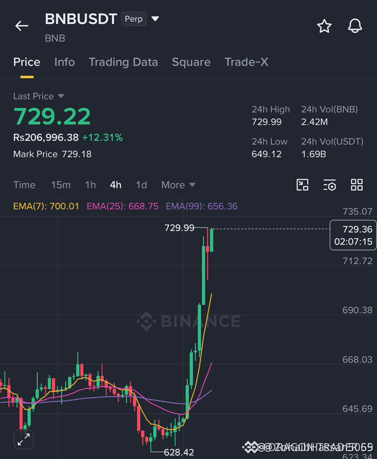The image size is (377, 459).
Task: Tap the 668.03 price axis label
Action: pyautogui.click(x=357, y=360)
